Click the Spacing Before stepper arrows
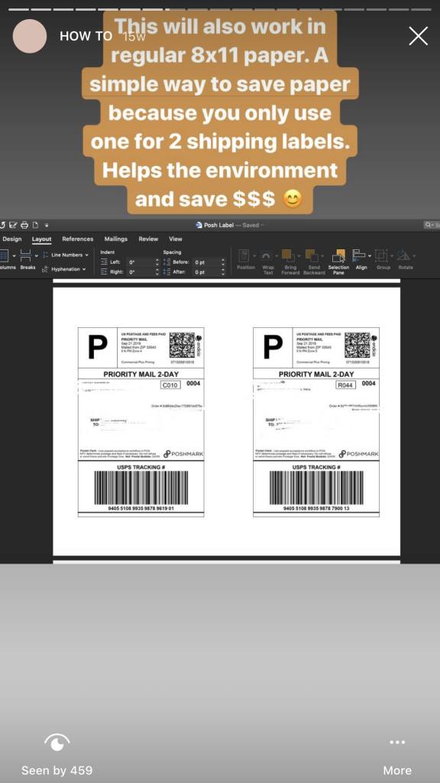440x783 pixels. (x=223, y=262)
